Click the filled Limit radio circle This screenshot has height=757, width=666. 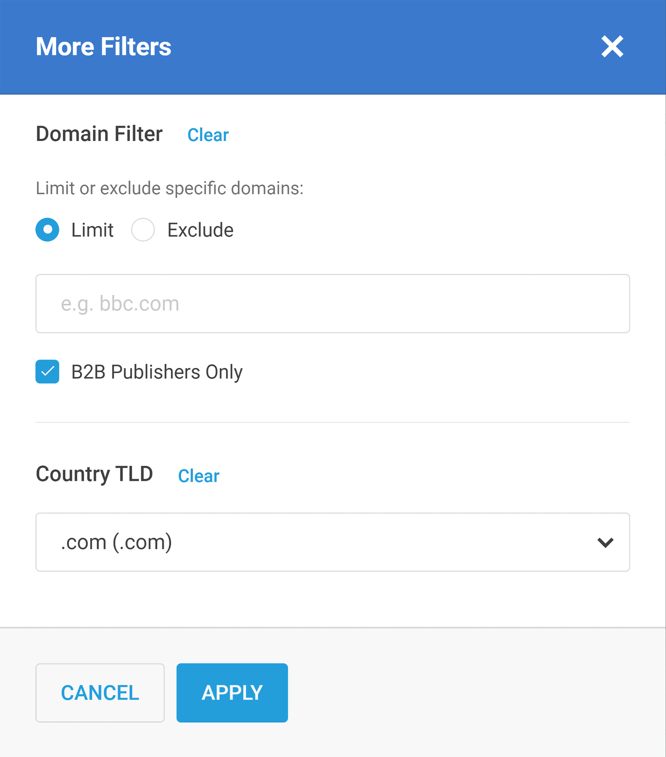click(x=48, y=230)
